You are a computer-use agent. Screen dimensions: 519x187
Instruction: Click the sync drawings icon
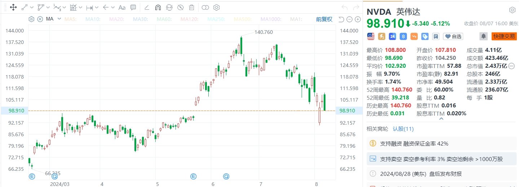point(169,7)
